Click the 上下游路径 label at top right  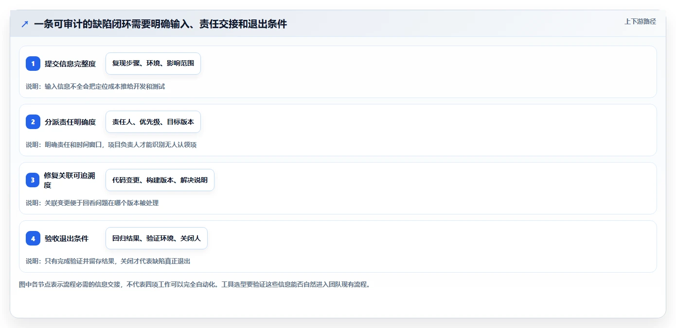point(640,21)
